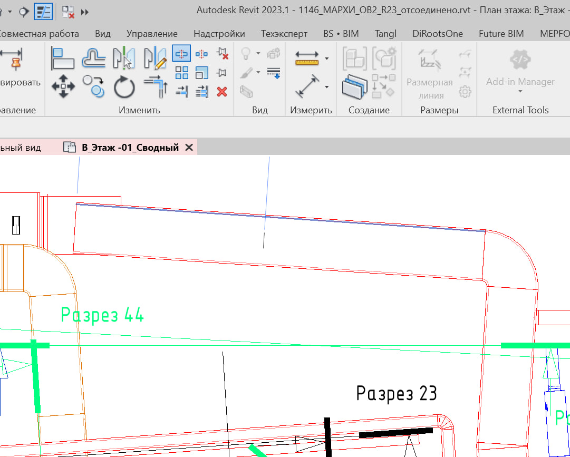Click Measure Between Two References ruler
This screenshot has height=457, width=570.
pos(307,58)
